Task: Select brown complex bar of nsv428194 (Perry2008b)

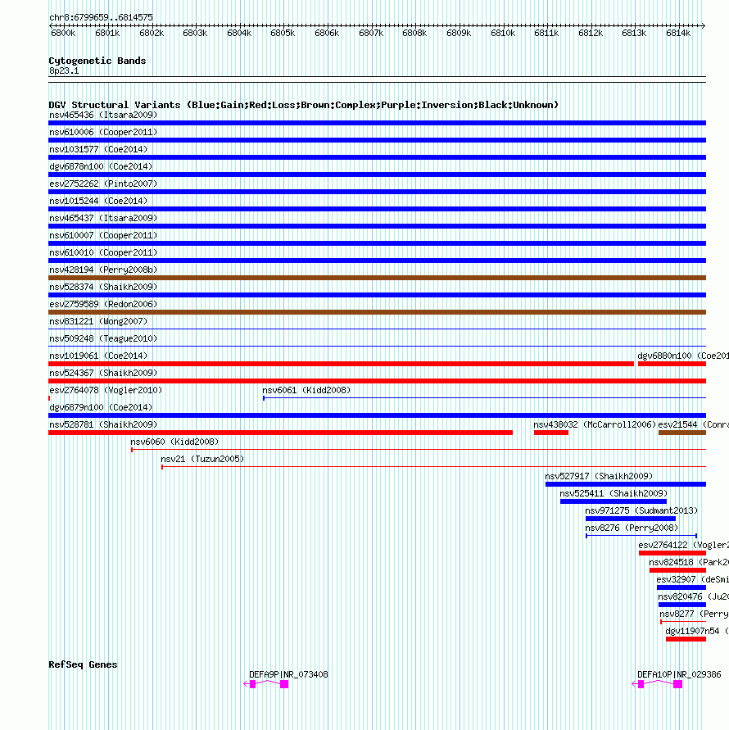Action: (x=377, y=278)
